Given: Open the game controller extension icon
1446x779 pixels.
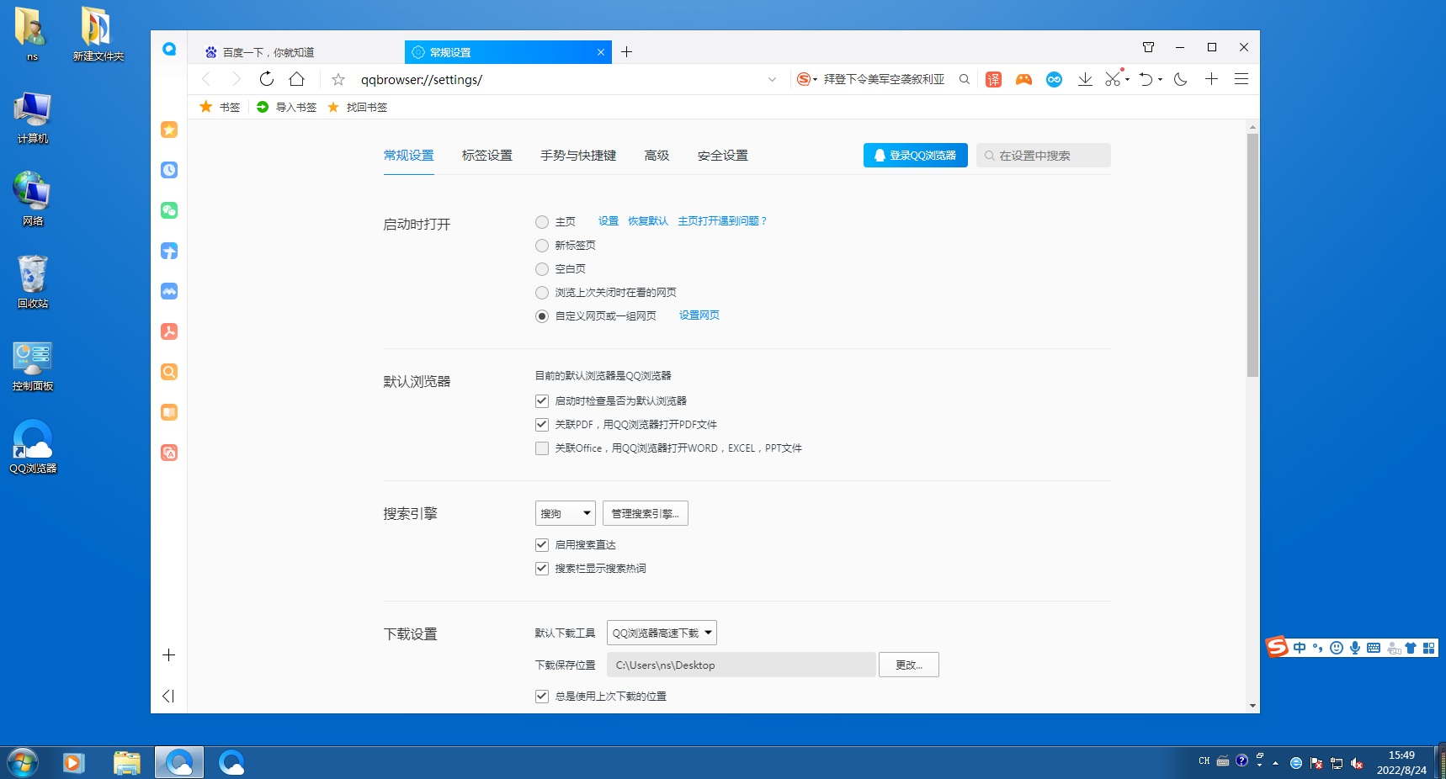Looking at the screenshot, I should [x=1023, y=79].
